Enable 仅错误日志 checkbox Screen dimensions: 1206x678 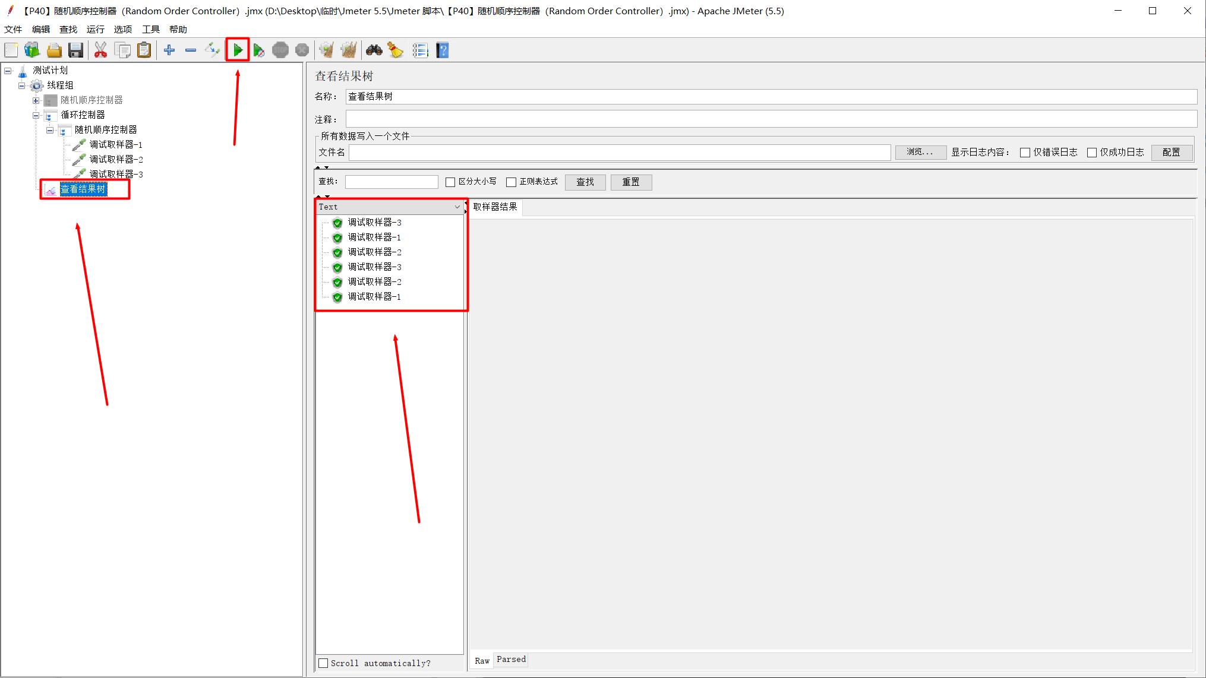coord(1025,153)
